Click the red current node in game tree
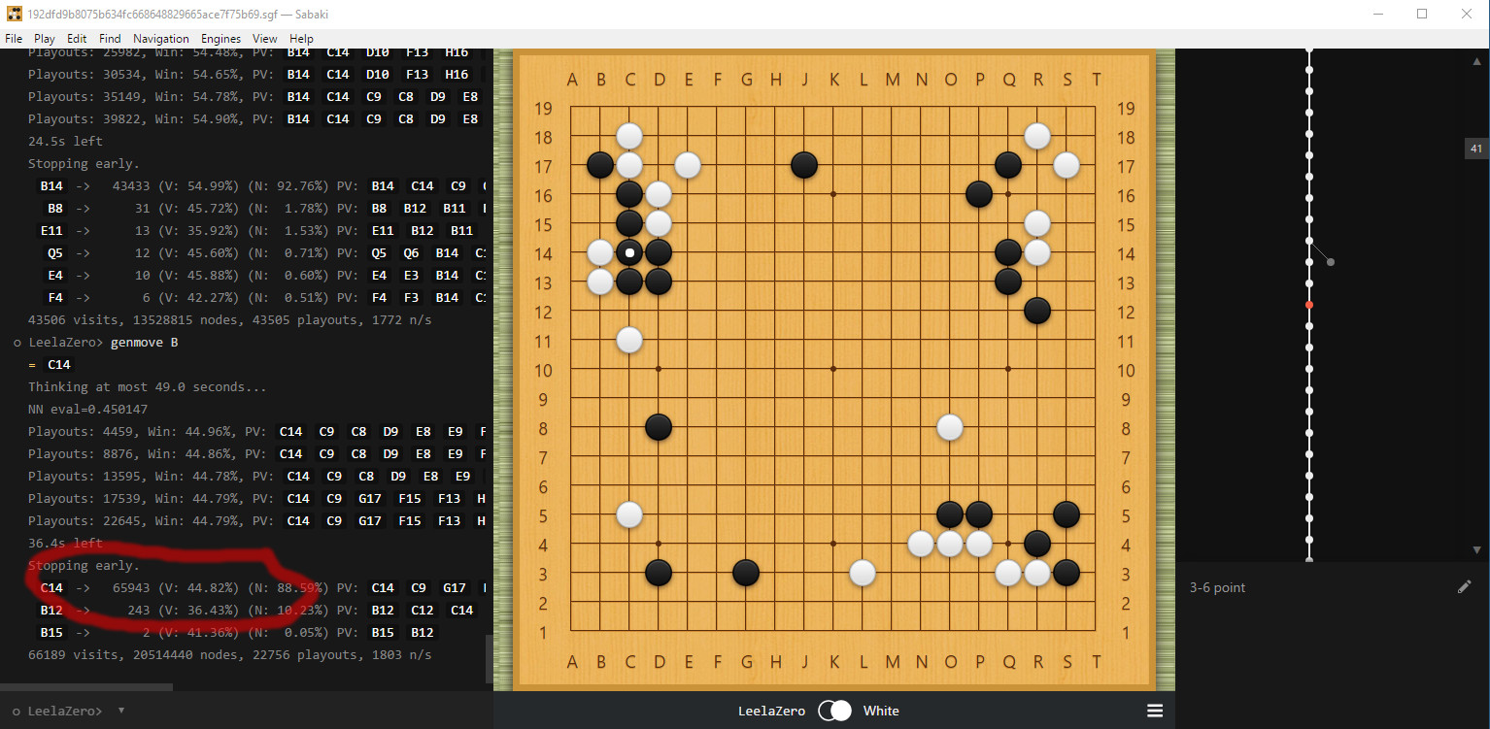 1309,305
